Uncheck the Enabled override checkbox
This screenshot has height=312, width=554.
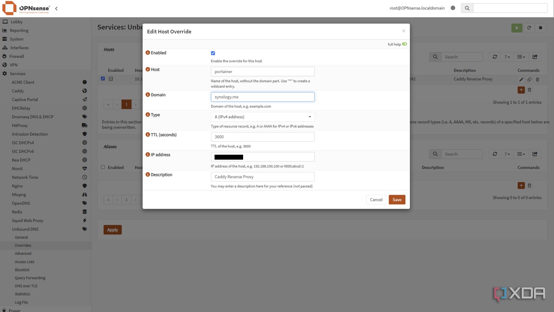point(213,53)
